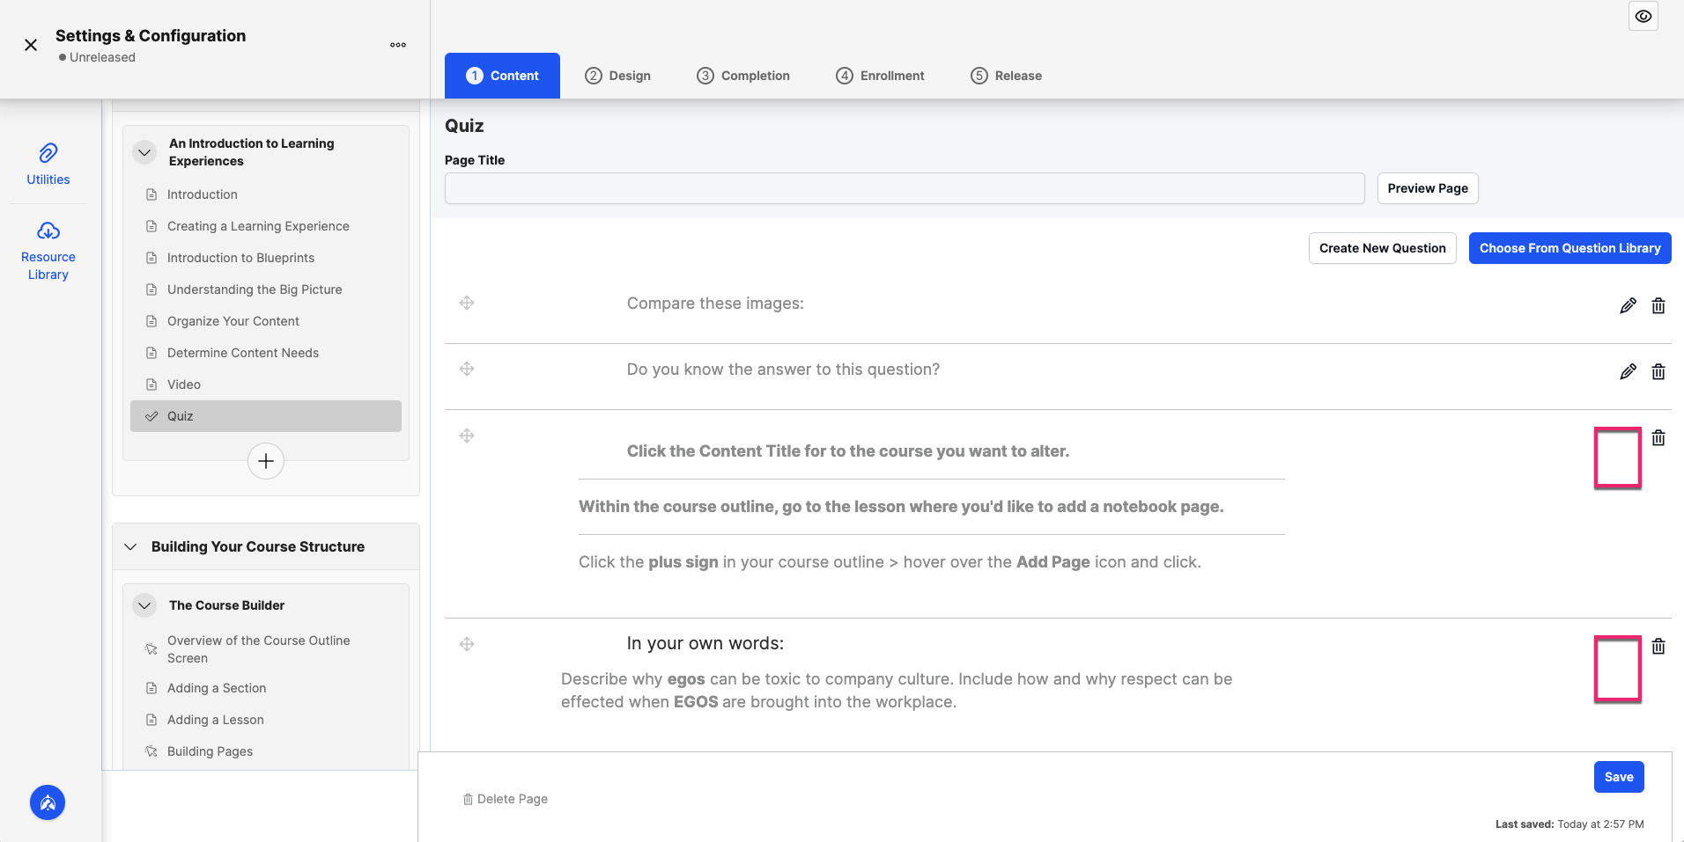Remove the 'In your own words' question via trash icon

(1658, 647)
